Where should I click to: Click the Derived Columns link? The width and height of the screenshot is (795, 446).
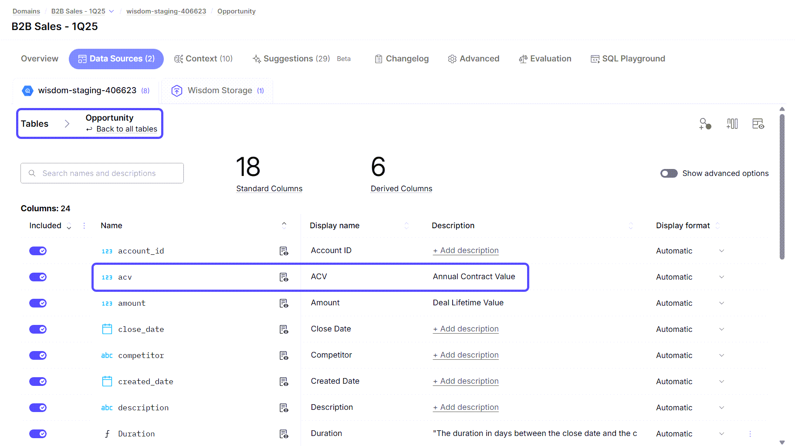click(x=401, y=189)
